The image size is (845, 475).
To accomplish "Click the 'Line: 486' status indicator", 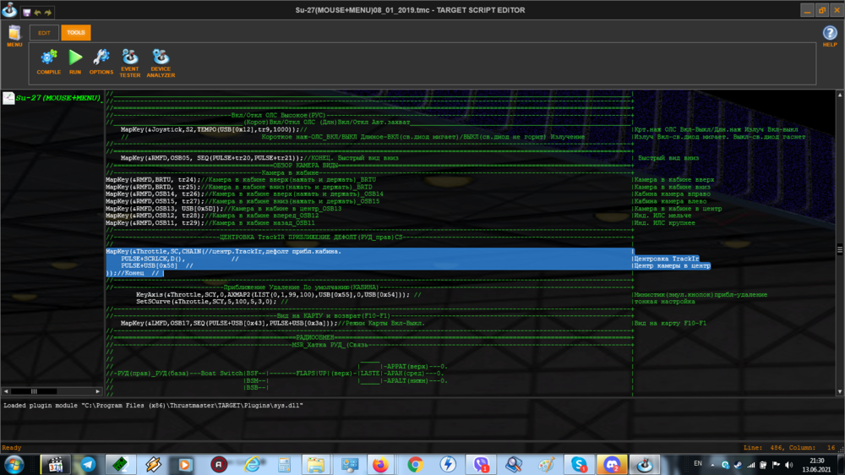I will (763, 447).
